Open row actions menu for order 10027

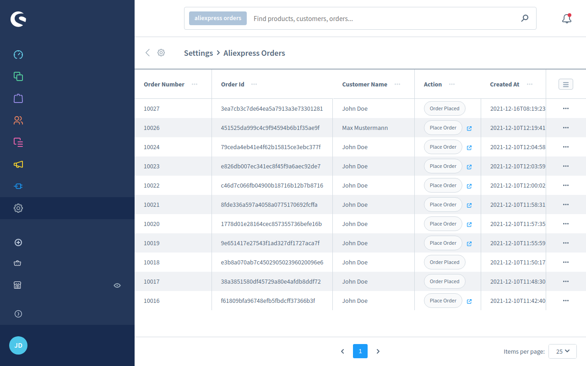click(x=566, y=108)
